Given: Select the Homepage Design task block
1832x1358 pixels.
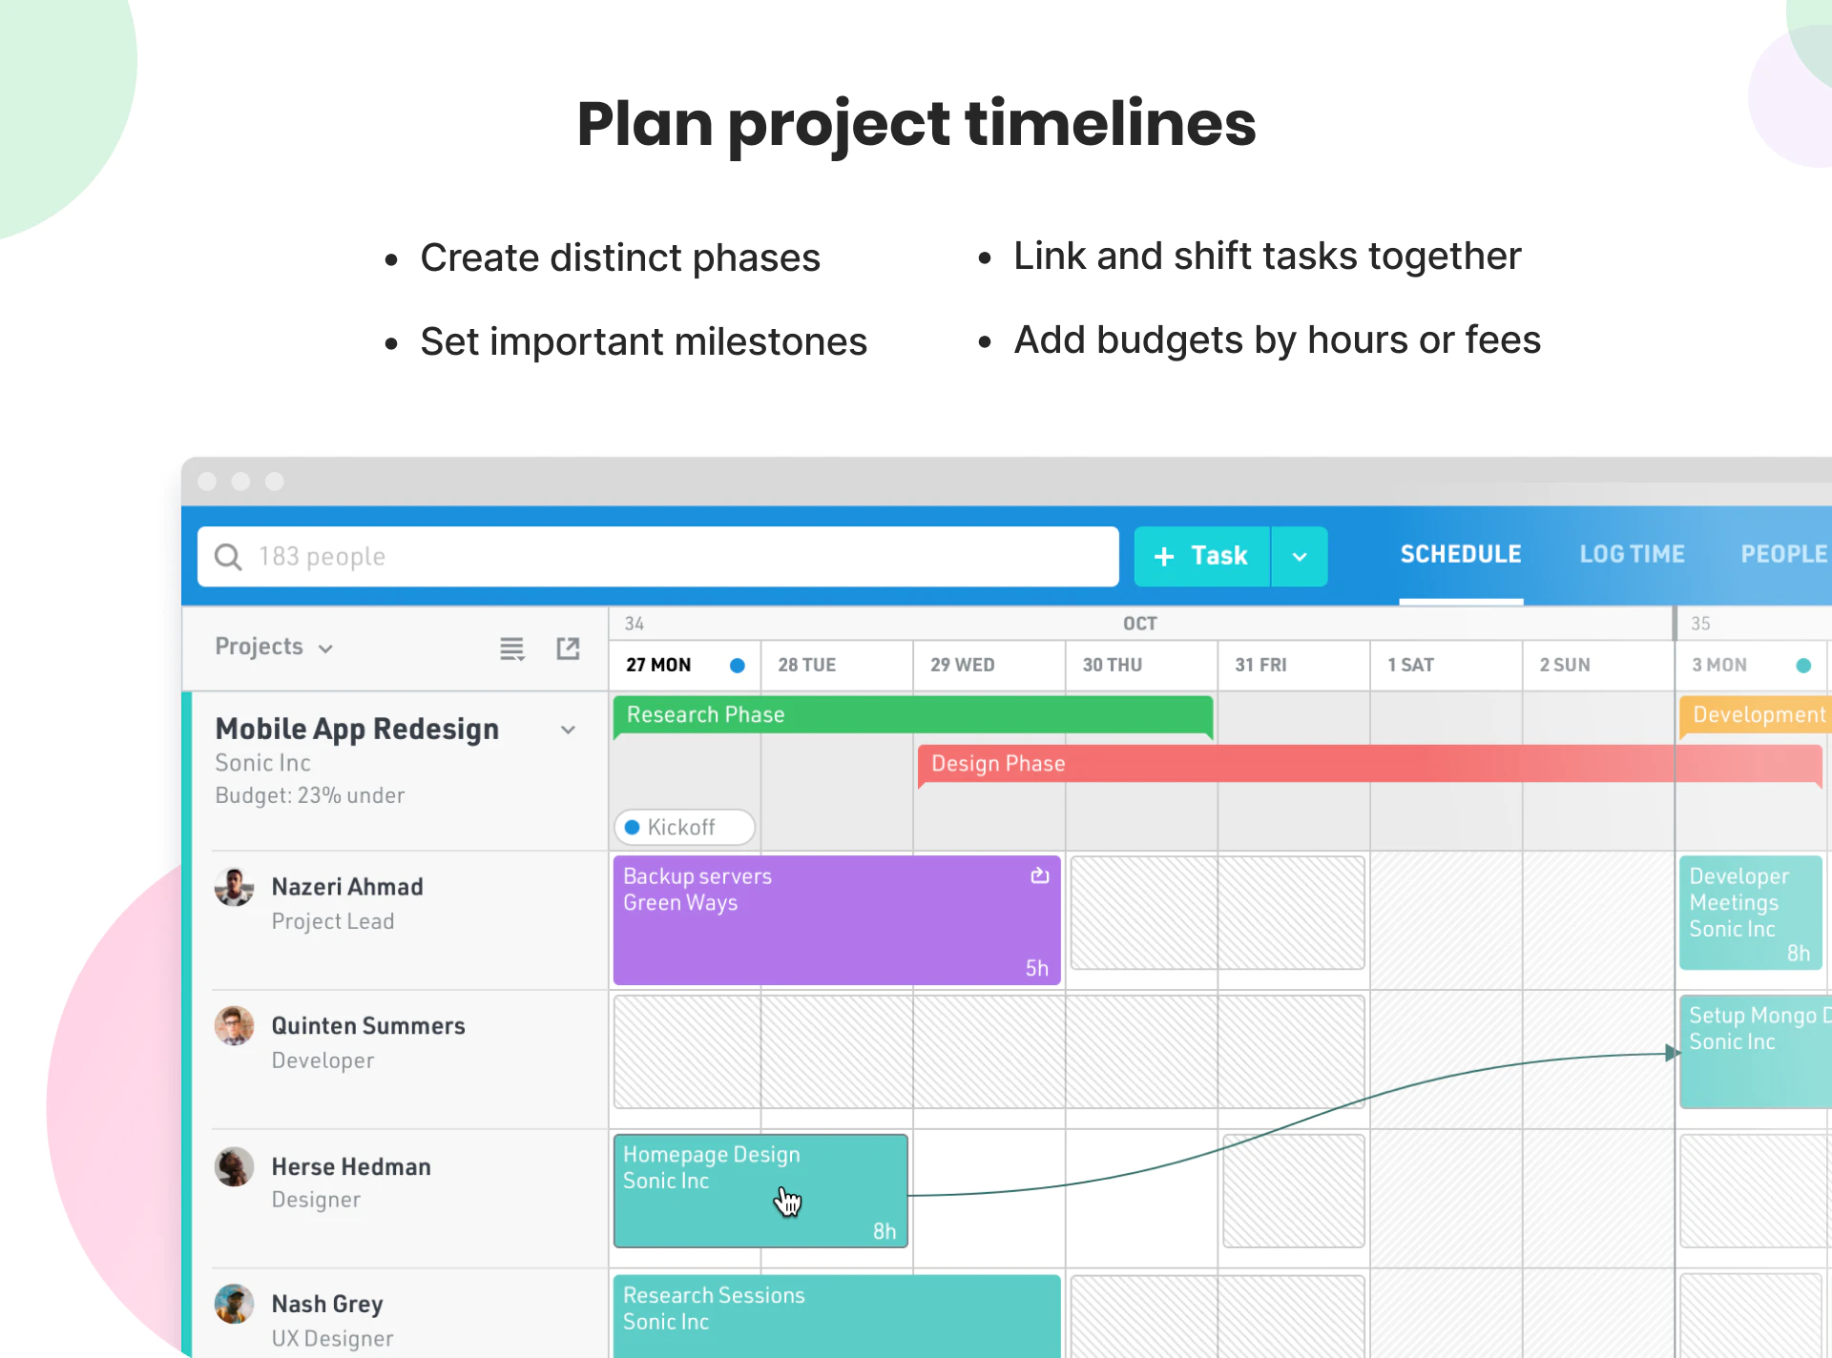Looking at the screenshot, I should pos(760,1190).
